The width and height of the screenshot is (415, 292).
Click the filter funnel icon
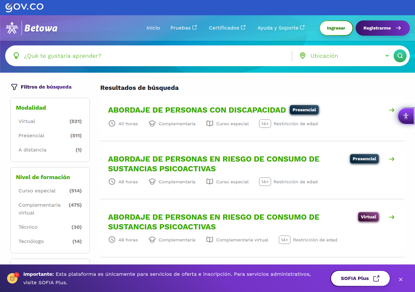coord(14,87)
